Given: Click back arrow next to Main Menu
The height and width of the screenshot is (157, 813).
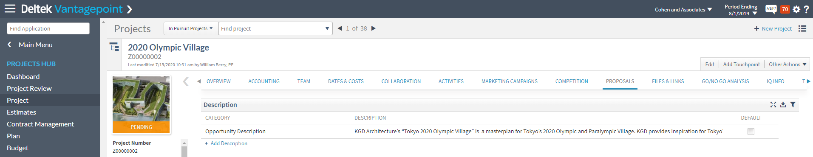Looking at the screenshot, I should coord(9,45).
